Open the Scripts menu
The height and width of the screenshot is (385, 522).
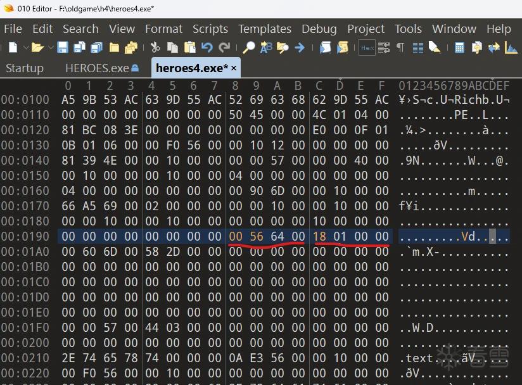tap(210, 29)
